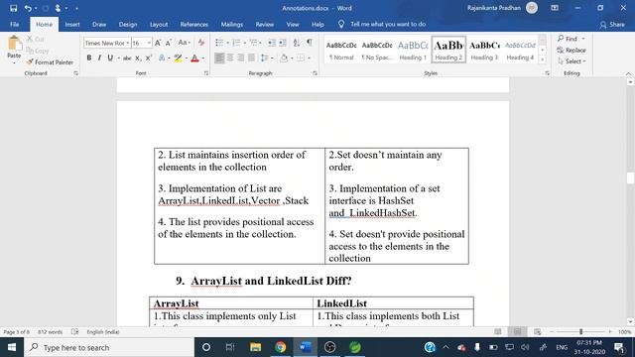Open the File menu

tap(15, 24)
